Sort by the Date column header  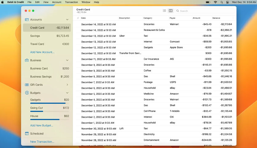83,18
